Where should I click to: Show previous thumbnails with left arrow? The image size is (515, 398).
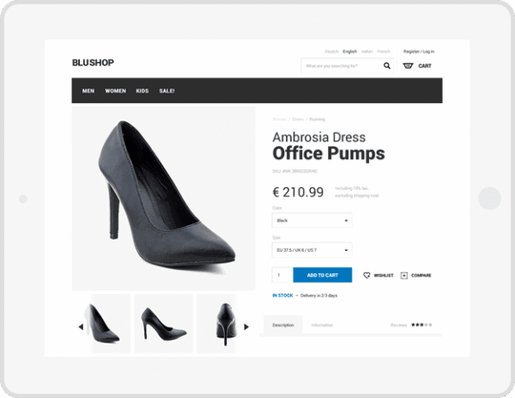click(81, 327)
